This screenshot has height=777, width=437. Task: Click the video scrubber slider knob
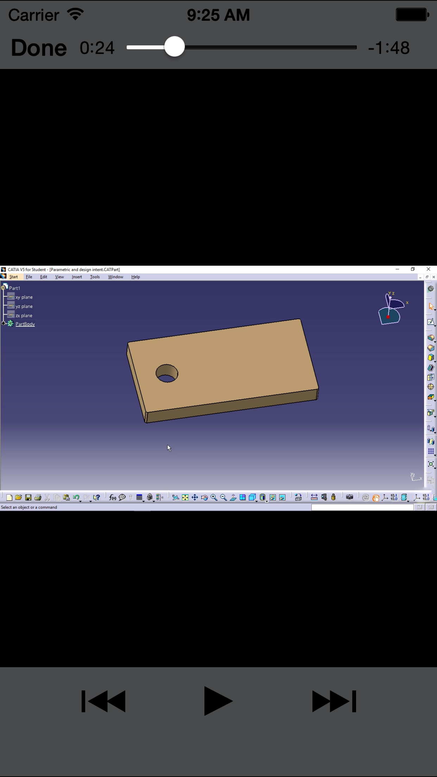[175, 47]
